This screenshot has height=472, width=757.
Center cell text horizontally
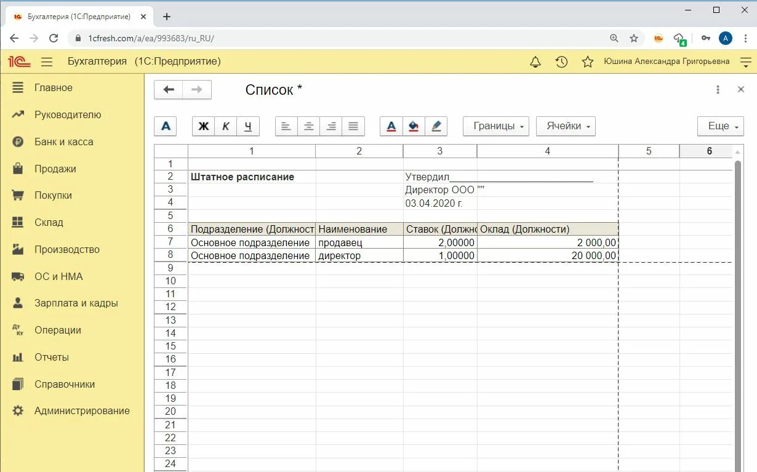point(309,126)
